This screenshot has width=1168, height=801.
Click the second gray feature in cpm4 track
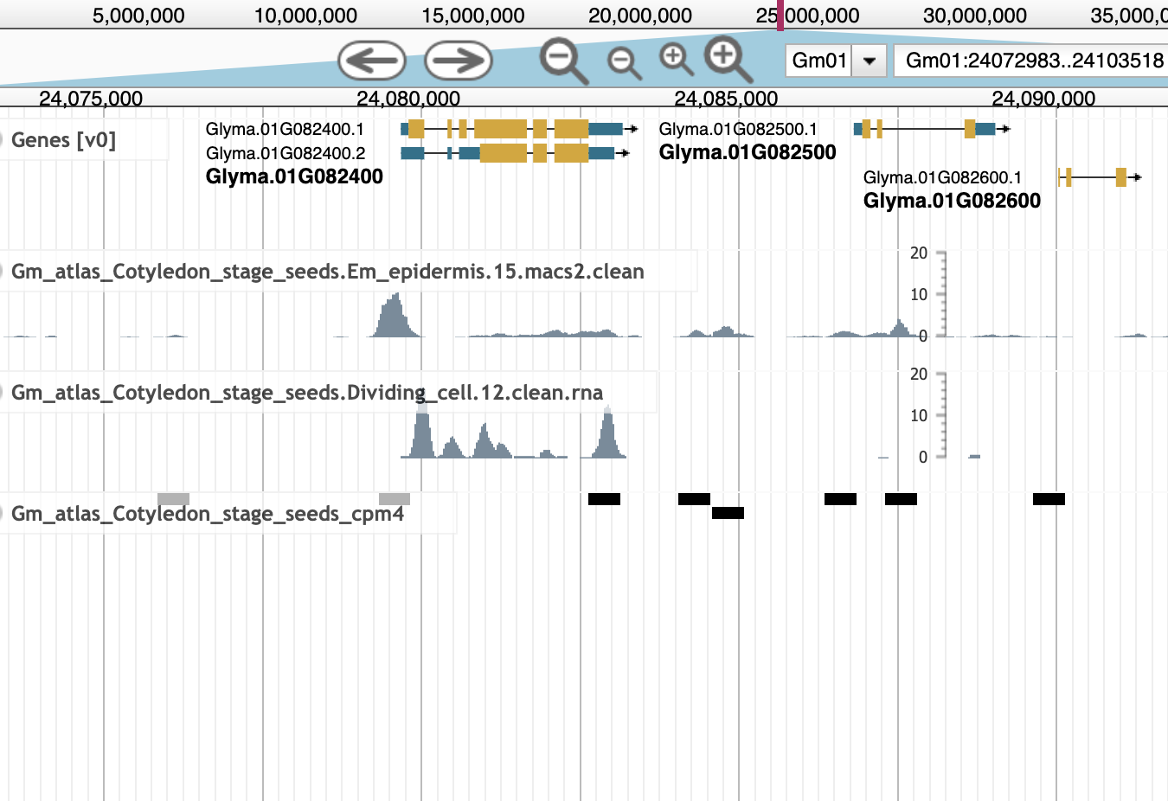[395, 499]
